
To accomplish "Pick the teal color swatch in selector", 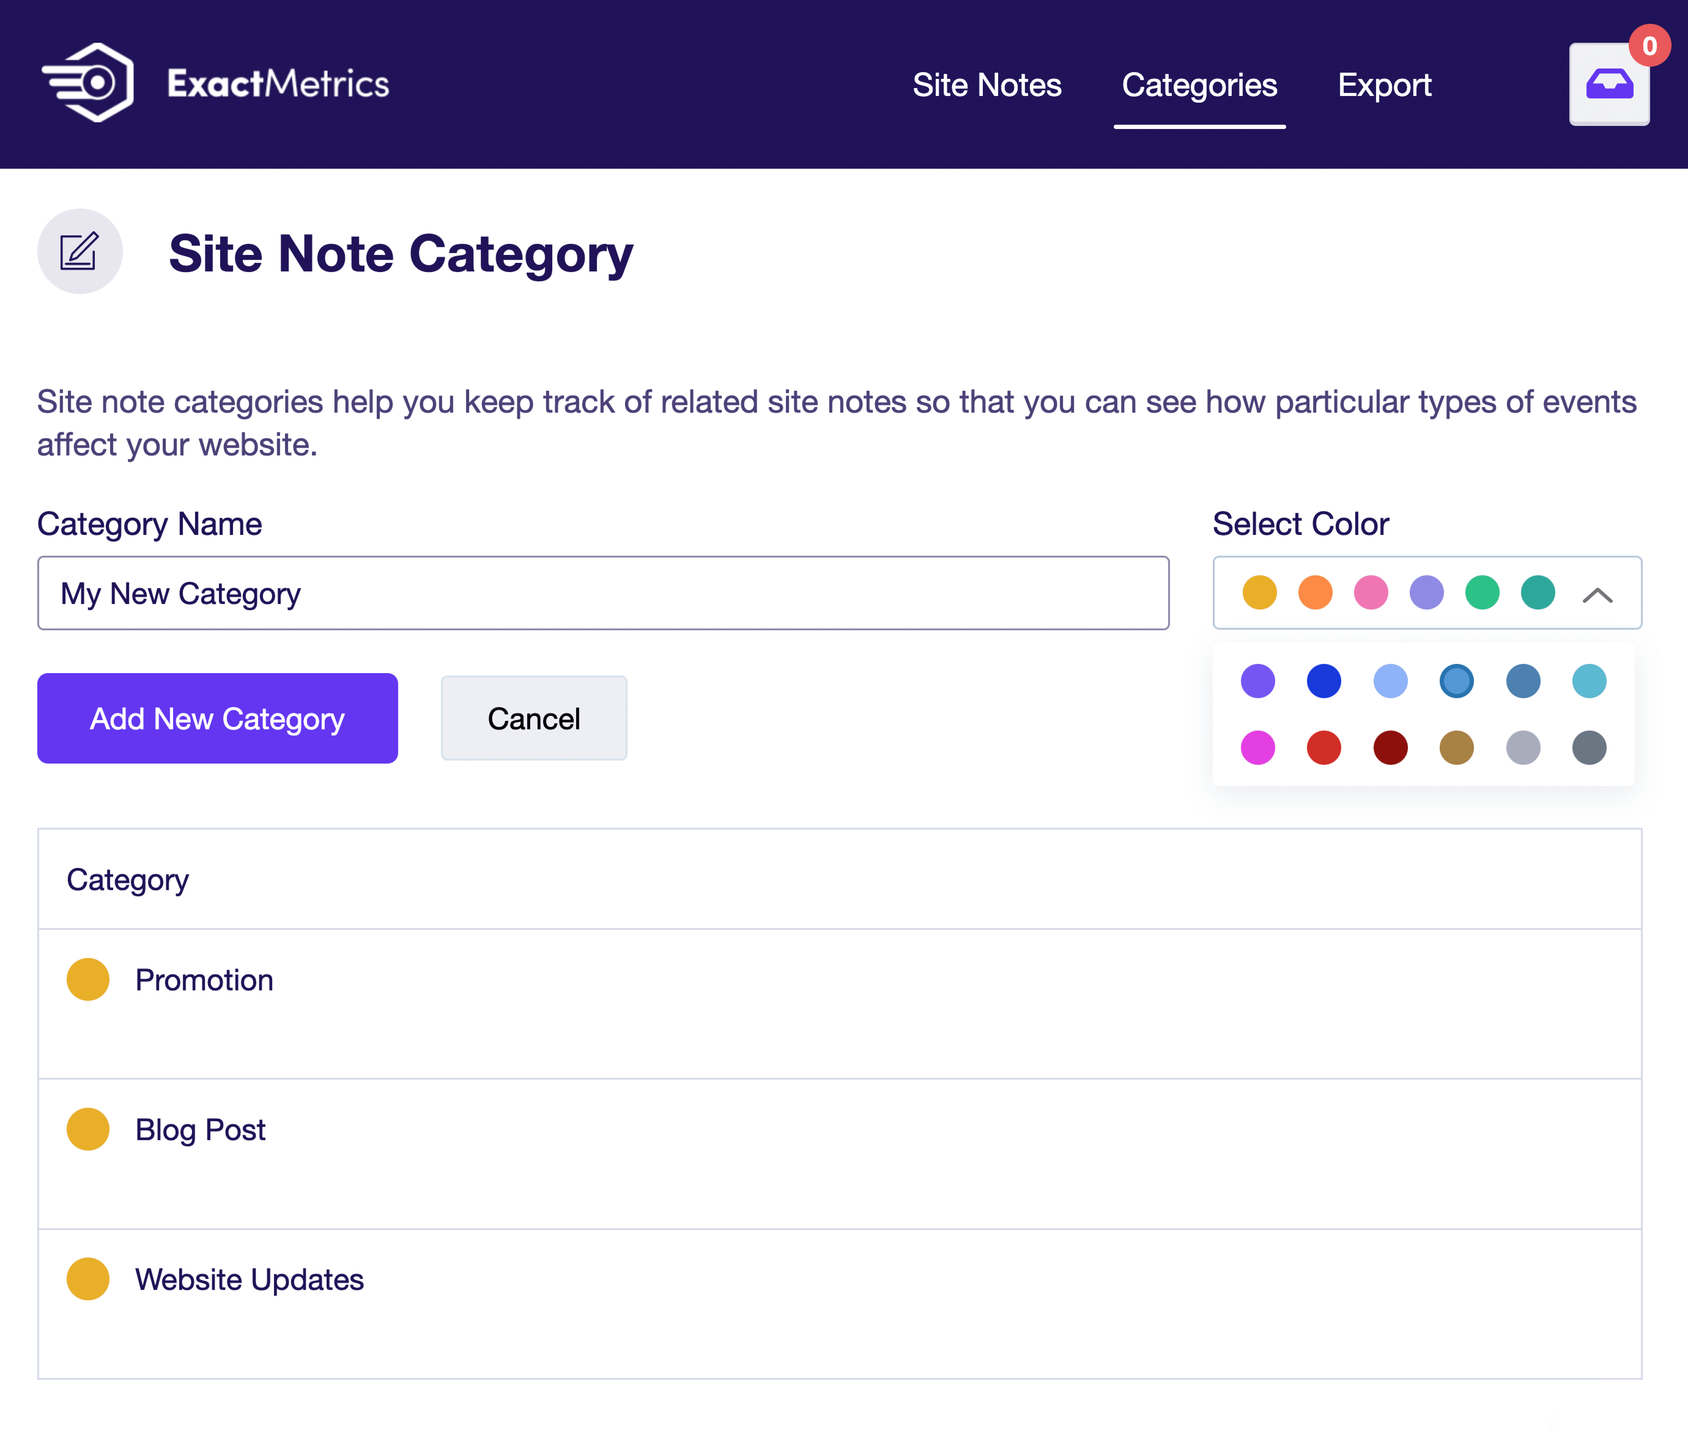I will [1538, 592].
